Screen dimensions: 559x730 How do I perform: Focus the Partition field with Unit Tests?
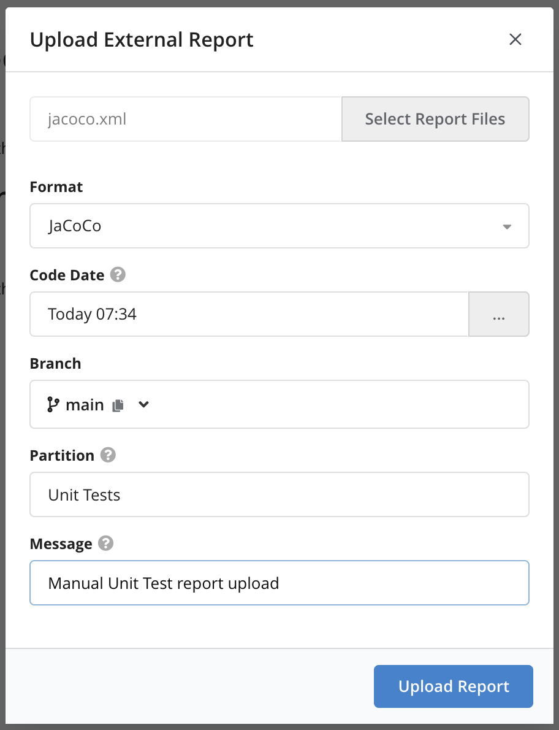click(279, 494)
